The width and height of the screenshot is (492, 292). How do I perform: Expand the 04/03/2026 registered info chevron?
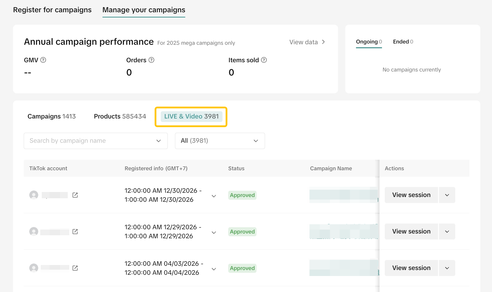214,269
